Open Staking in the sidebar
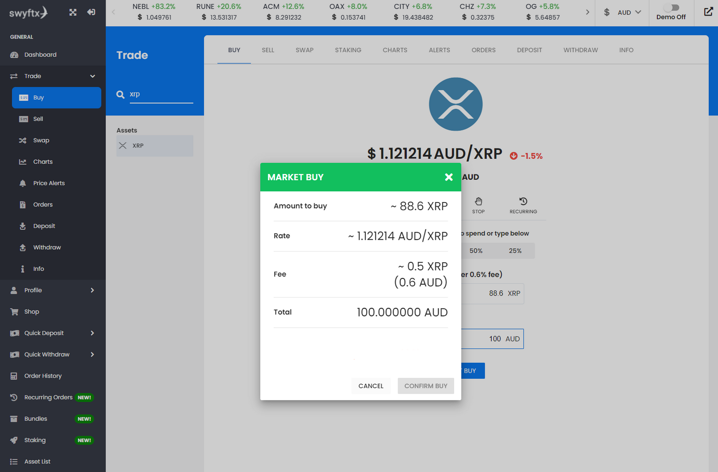The image size is (718, 472). click(x=53, y=440)
